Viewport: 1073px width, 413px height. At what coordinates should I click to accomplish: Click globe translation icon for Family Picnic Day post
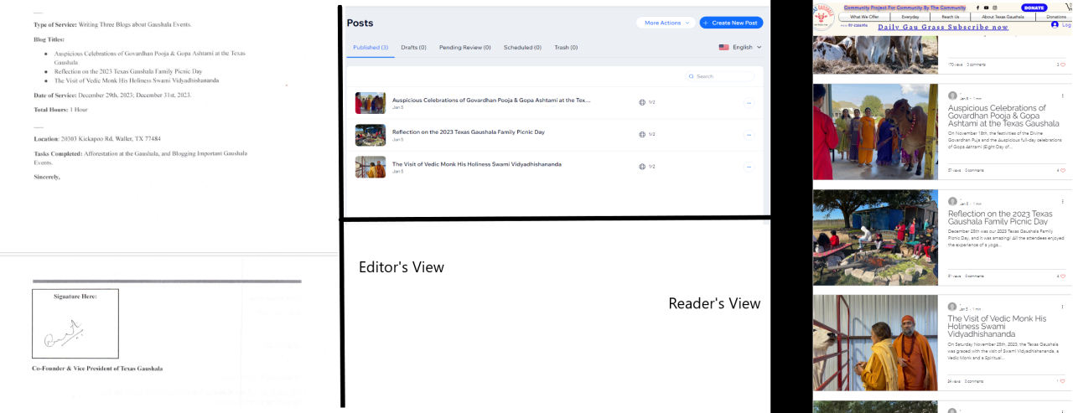pos(642,134)
